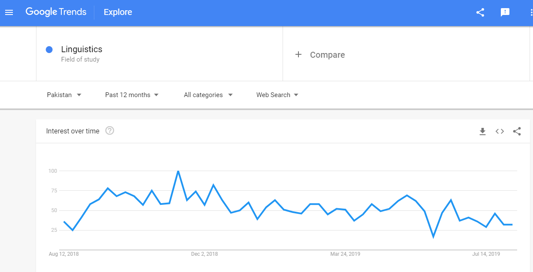Click the plus icon beside Compare
Image resolution: width=533 pixels, height=272 pixels.
point(298,54)
